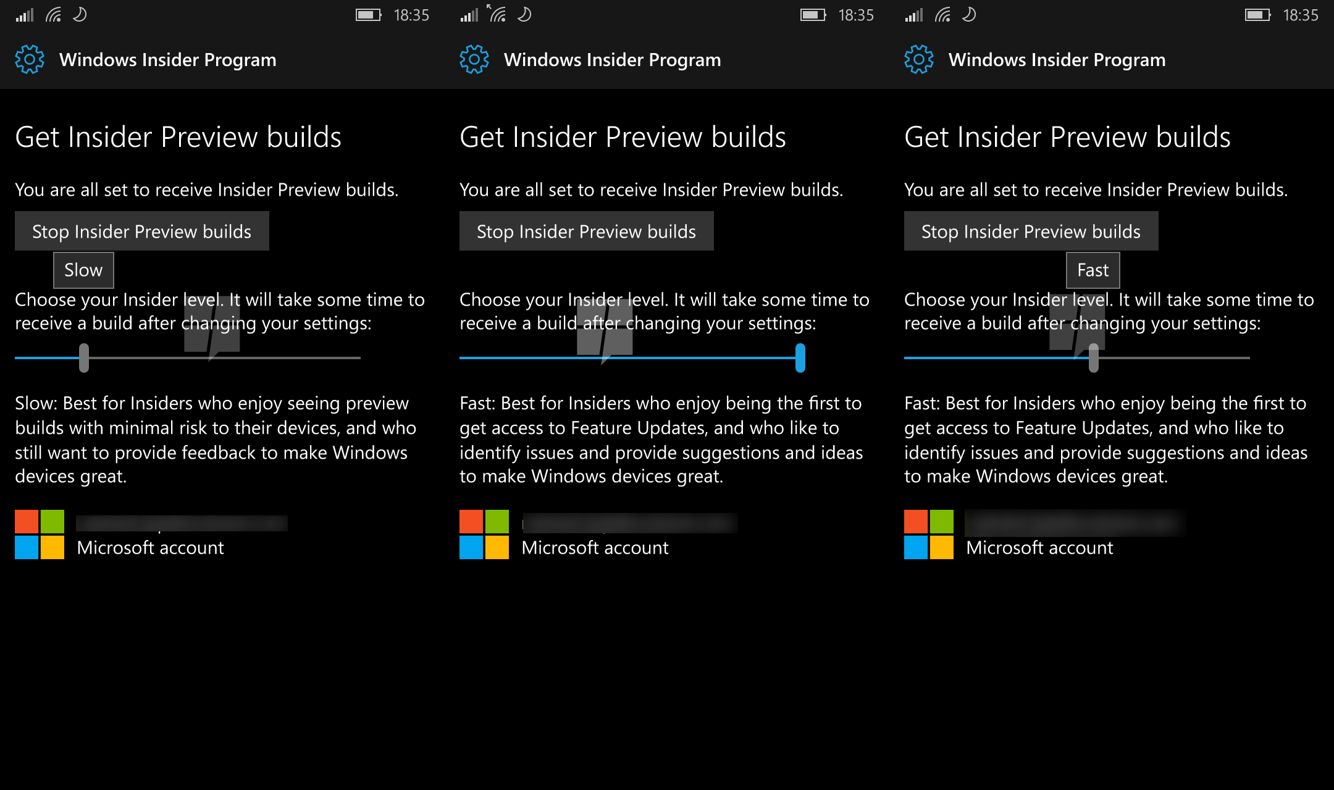
Task: Click Windows Insider Program title in right screen
Action: [1057, 60]
